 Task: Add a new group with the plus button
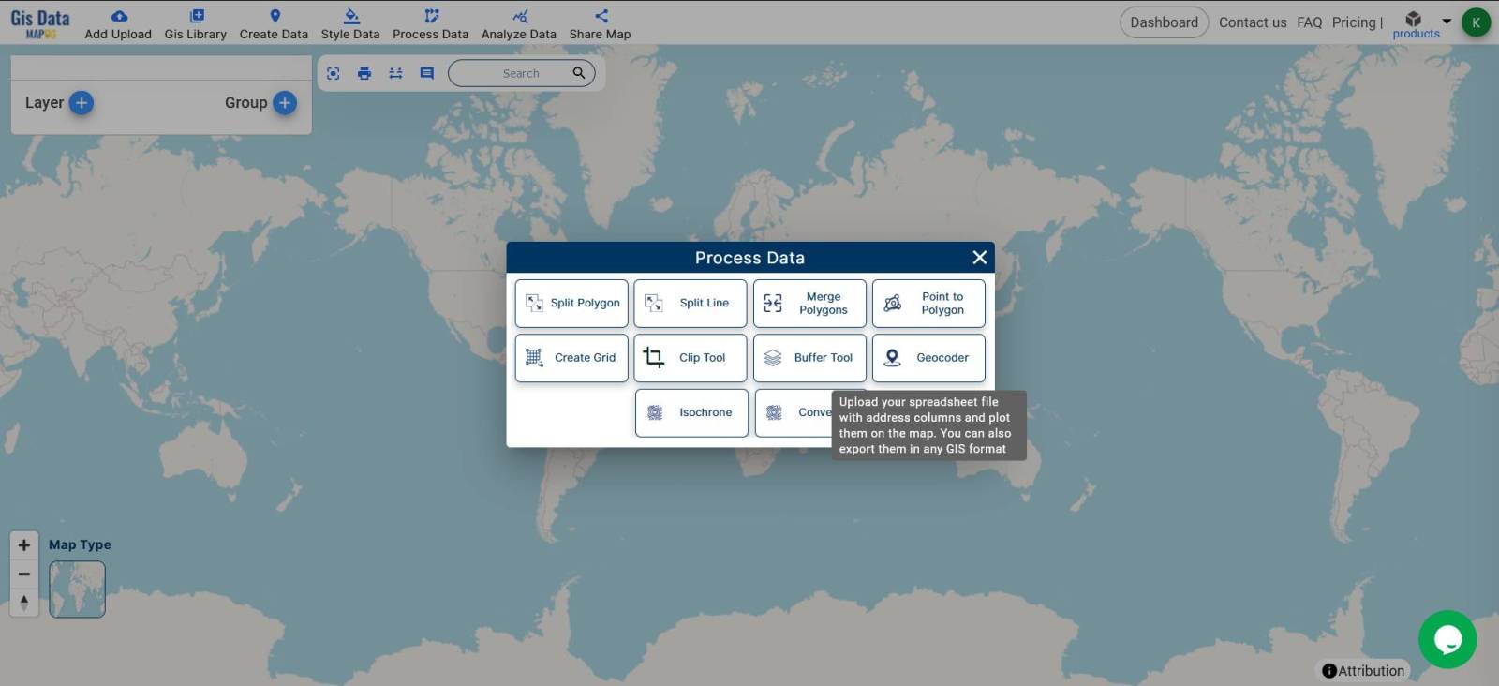coord(285,103)
